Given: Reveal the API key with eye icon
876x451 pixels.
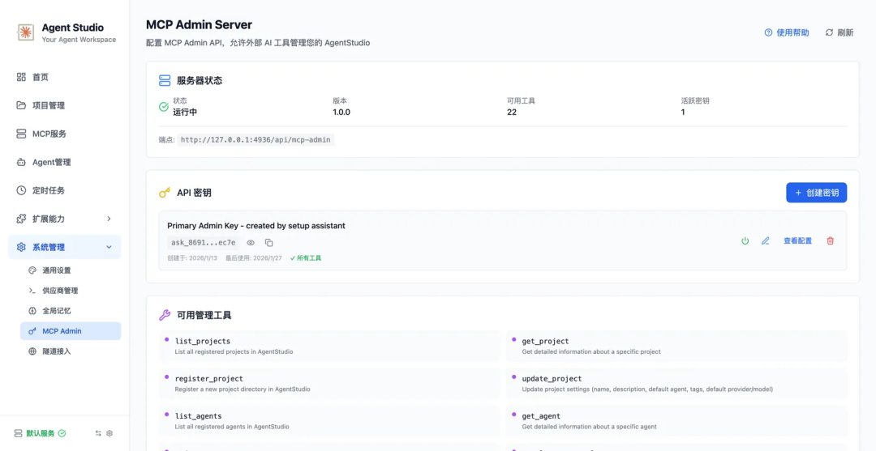Looking at the screenshot, I should (251, 242).
